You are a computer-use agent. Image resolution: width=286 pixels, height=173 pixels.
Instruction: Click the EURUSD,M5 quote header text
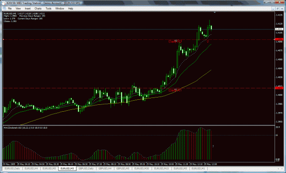click(24, 14)
